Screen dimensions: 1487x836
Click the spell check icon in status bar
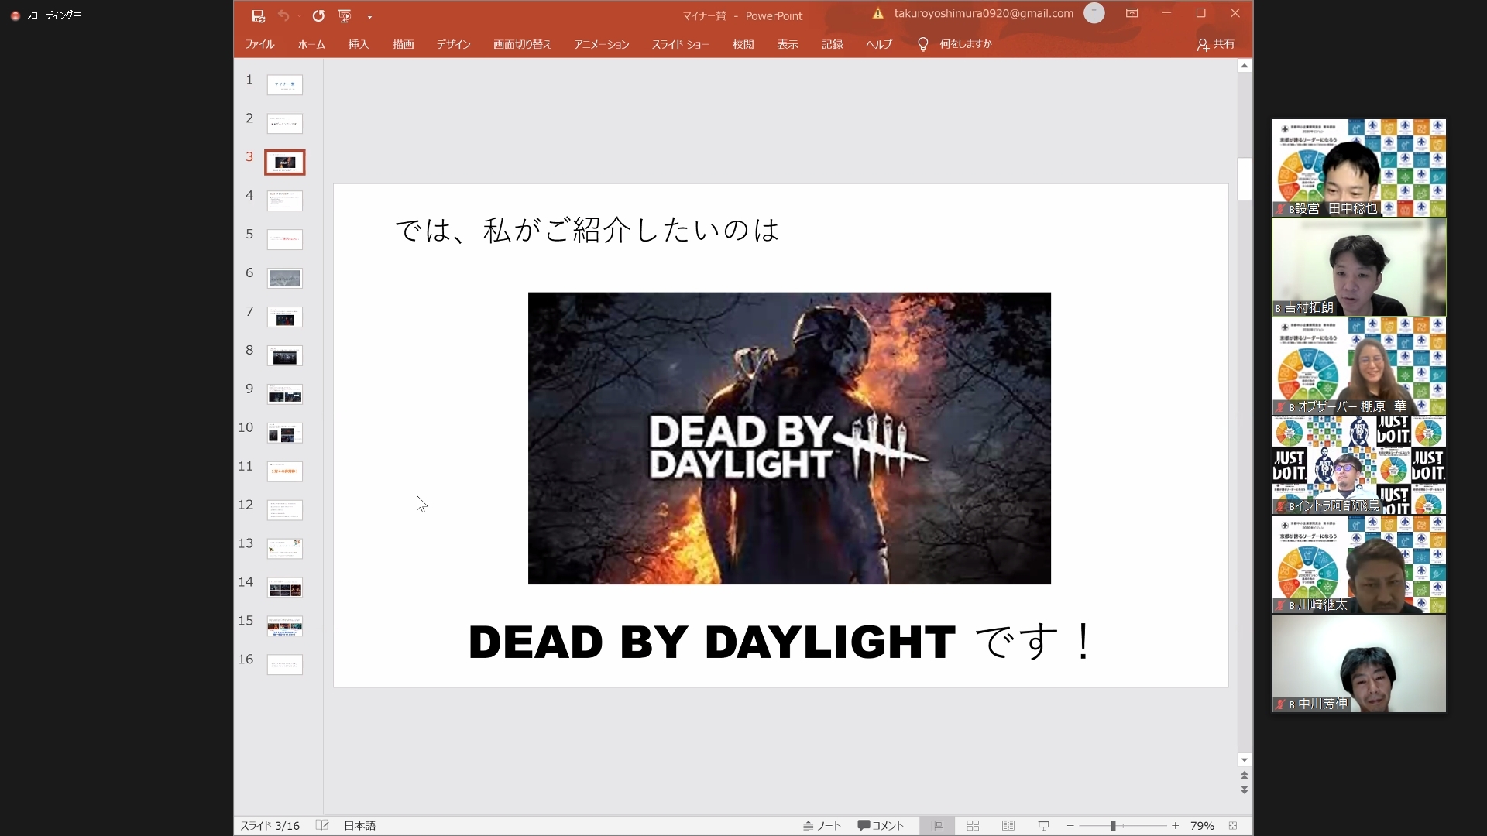[322, 826]
